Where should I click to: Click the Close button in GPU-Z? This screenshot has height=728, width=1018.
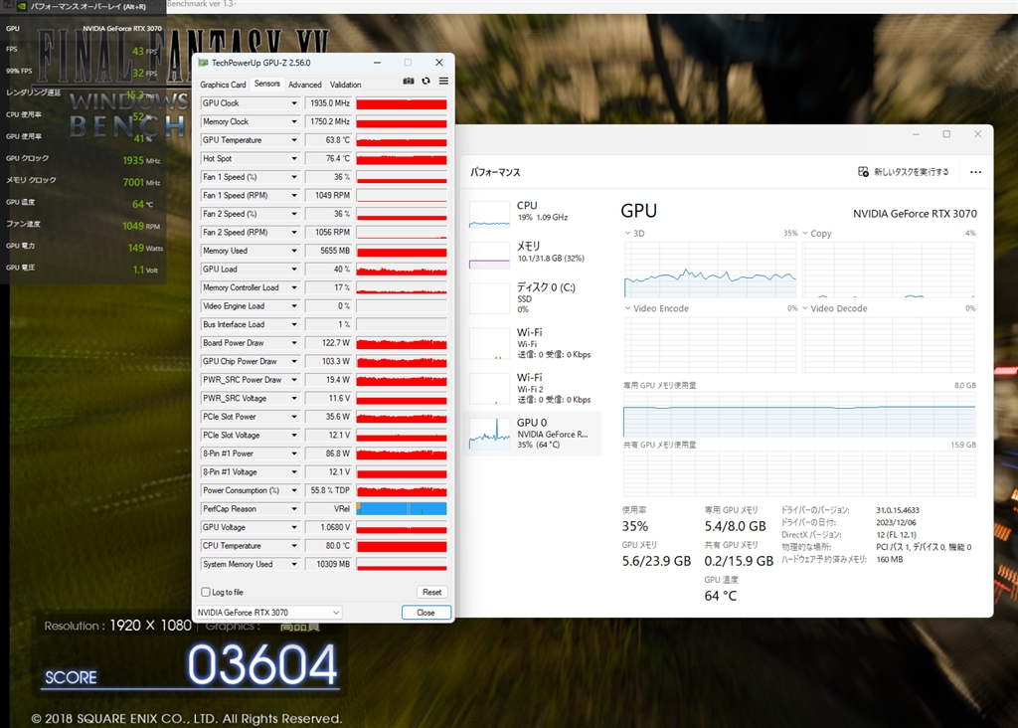point(425,613)
